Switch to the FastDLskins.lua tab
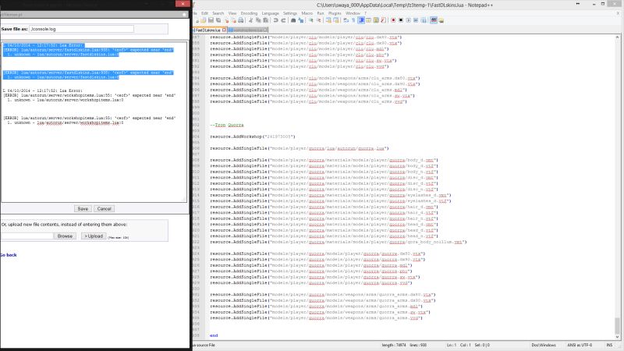Screen dimensions: 624x351 [207, 30]
